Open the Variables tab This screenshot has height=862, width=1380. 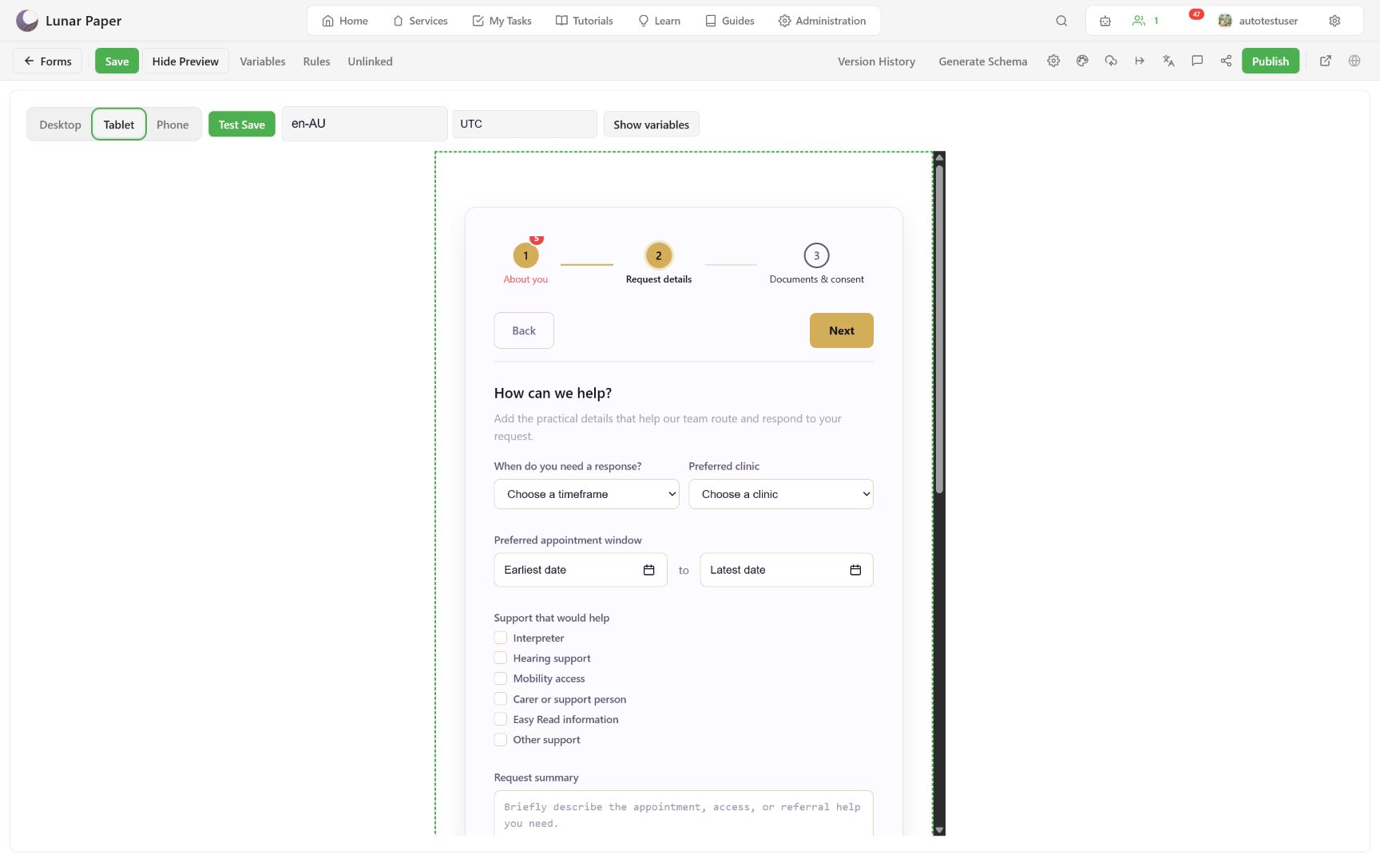click(x=263, y=61)
